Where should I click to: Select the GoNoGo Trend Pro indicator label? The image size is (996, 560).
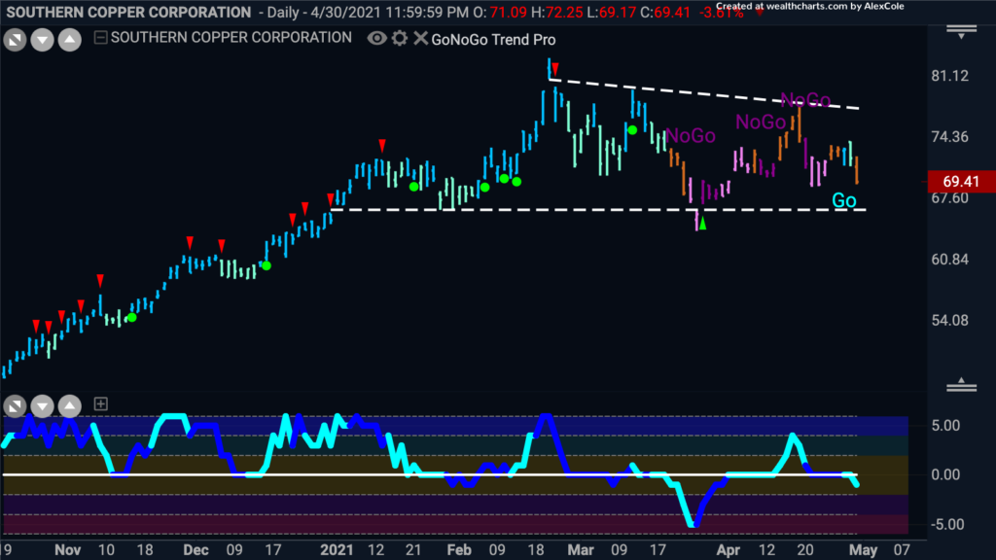coord(493,39)
